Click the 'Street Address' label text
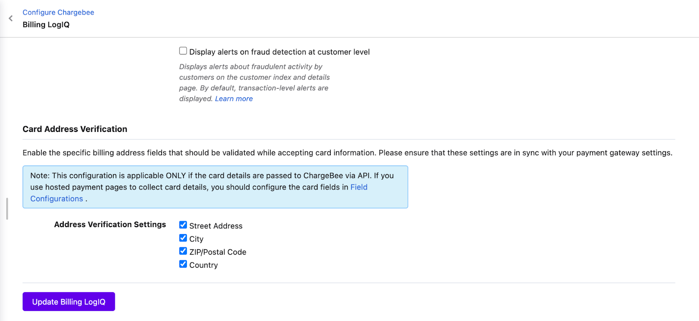Viewport: 699px width, 321px height. click(x=216, y=226)
